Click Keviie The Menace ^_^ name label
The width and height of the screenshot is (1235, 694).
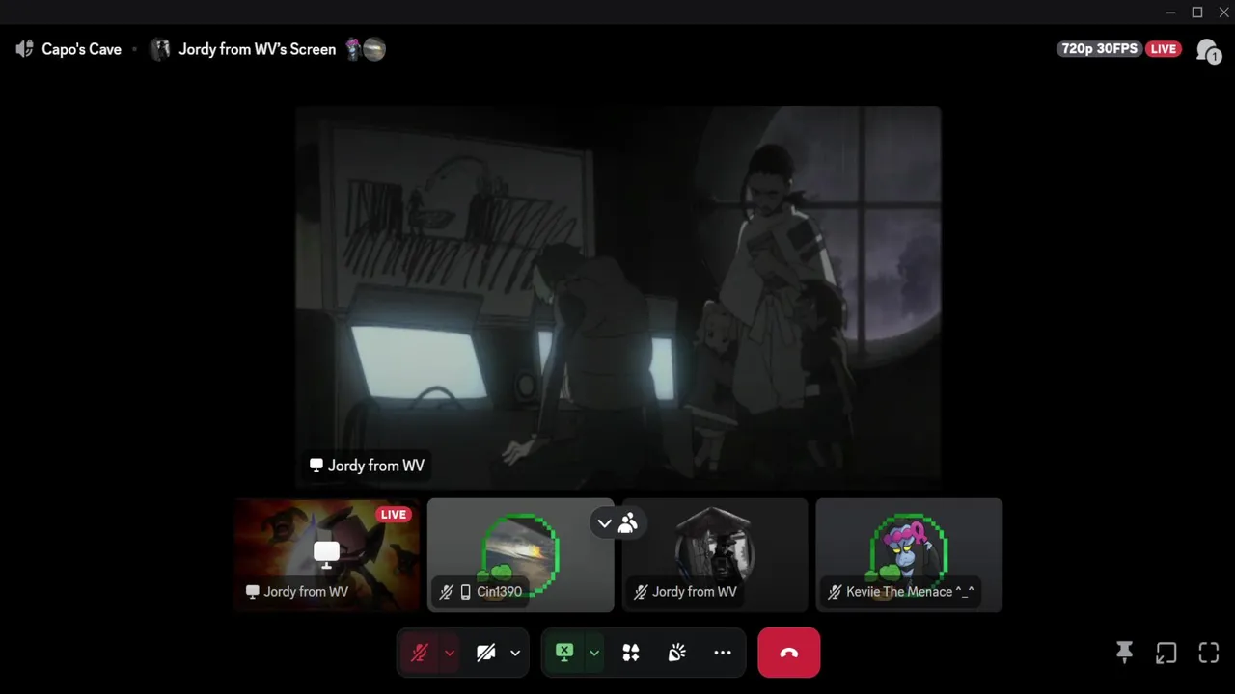tap(910, 592)
